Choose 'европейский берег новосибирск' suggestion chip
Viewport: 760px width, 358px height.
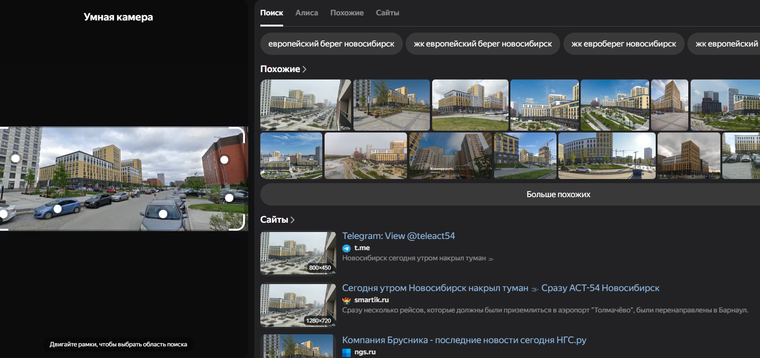coord(331,44)
